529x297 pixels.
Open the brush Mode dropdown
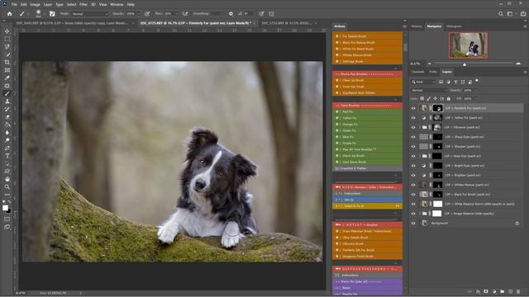[89, 14]
